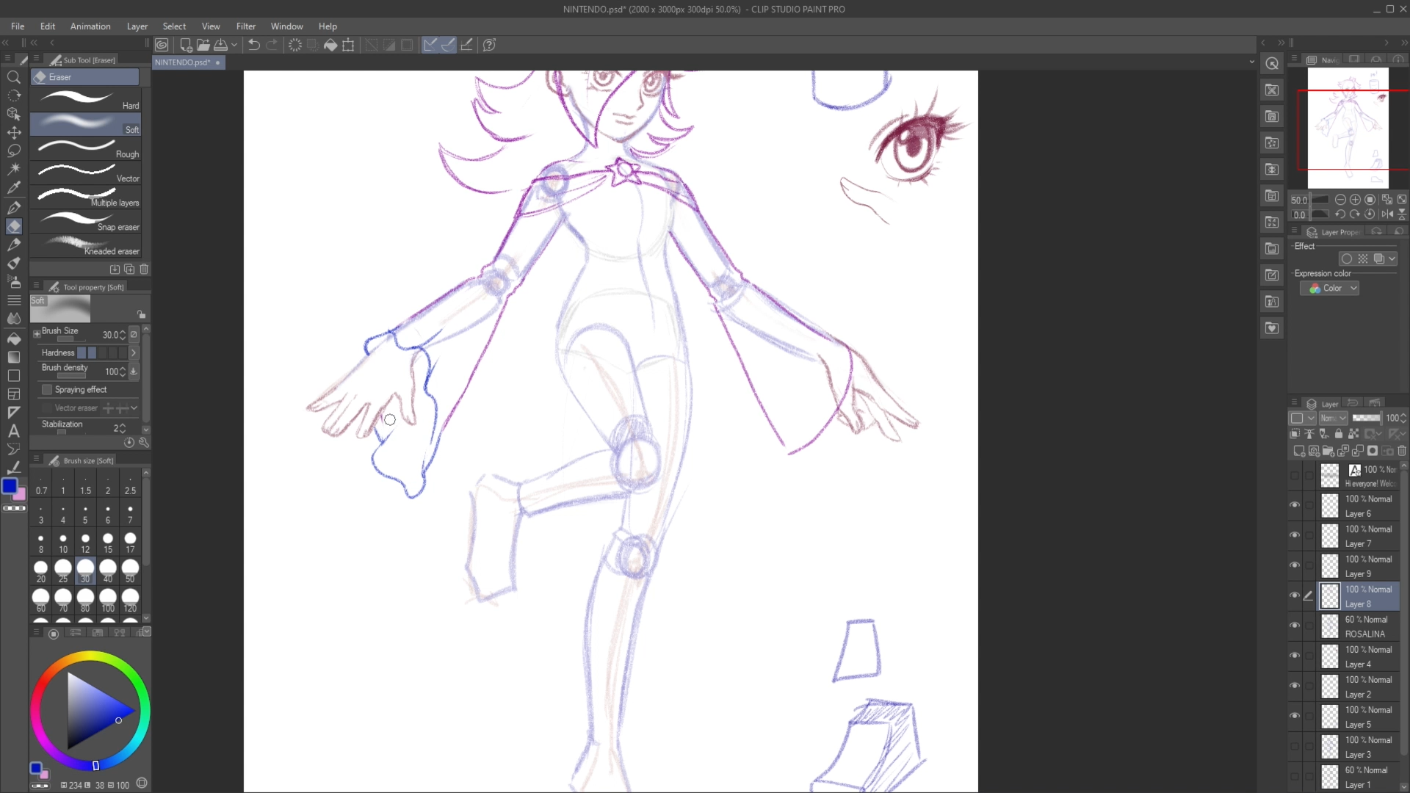
Task: Open the palette color dropdown in Layer panel
Action: coord(1302,418)
